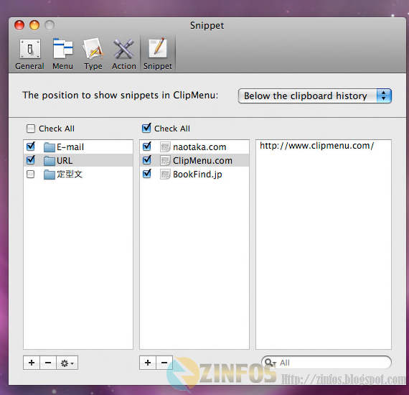Open the snippet position dropdown
409x395 pixels.
(314, 96)
